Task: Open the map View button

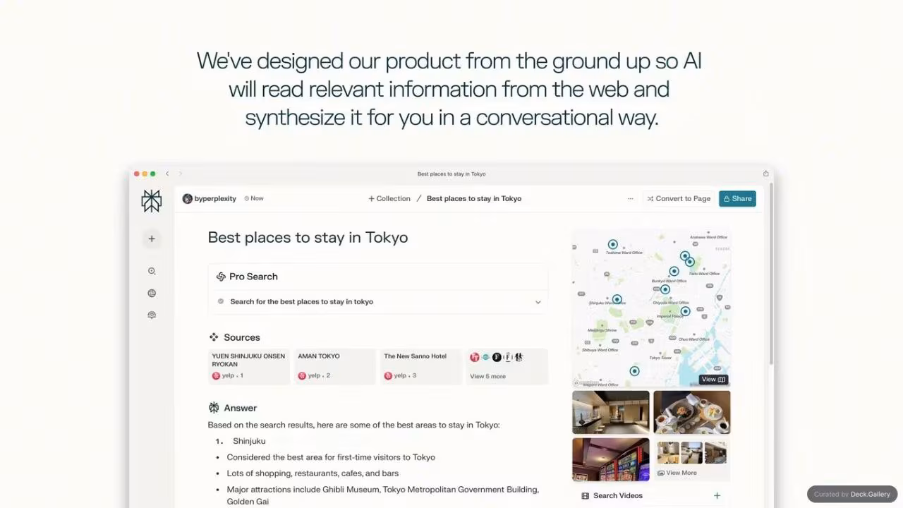Action: [x=713, y=380]
